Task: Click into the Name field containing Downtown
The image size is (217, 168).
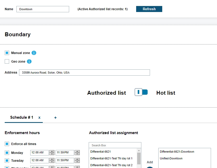Action: (x=43, y=9)
